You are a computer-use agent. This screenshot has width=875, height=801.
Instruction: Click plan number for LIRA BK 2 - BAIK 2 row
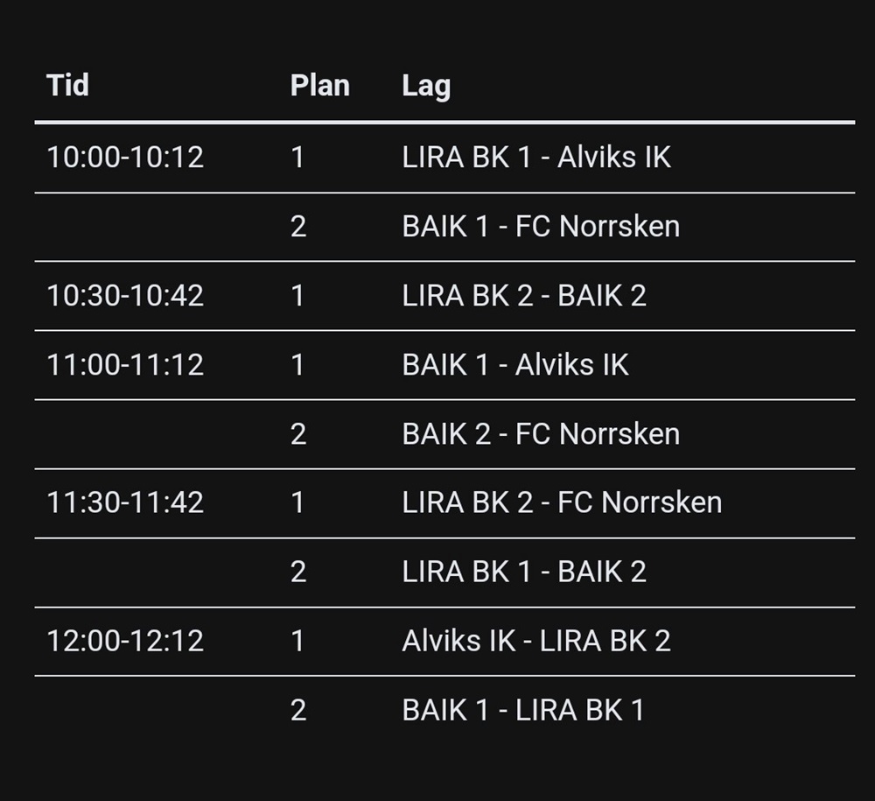tap(297, 296)
